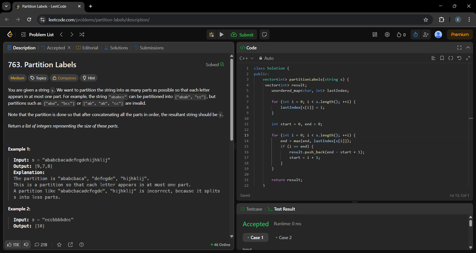Open the user profile avatar
This screenshot has width=476, height=253.
438,34
